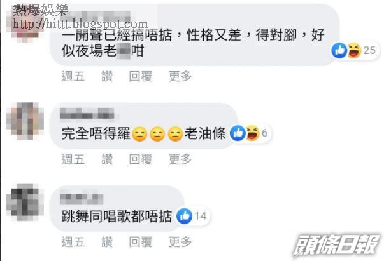Open the second commenter's profile picture

25,121
